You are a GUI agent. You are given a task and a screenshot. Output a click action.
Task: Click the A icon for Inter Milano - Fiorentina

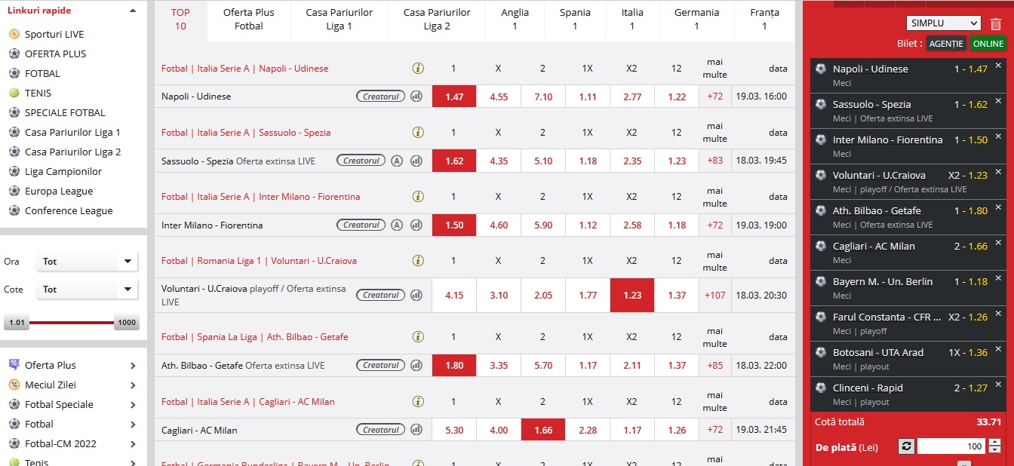pyautogui.click(x=398, y=225)
